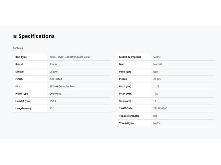Click the TOCC Oval Head Bolt value

(x=70, y=57)
